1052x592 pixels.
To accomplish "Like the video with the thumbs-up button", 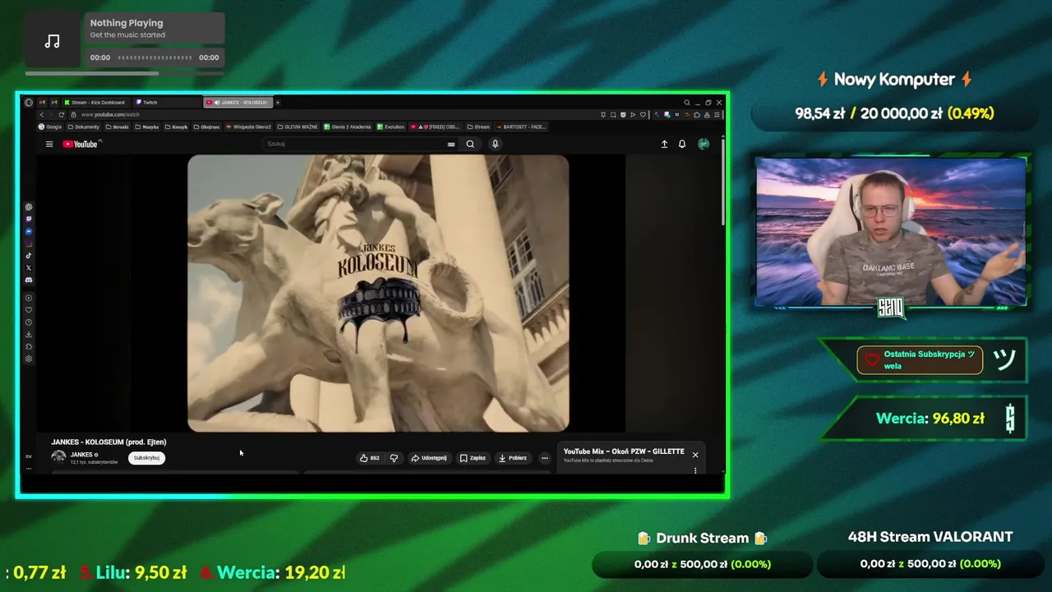I will [370, 458].
